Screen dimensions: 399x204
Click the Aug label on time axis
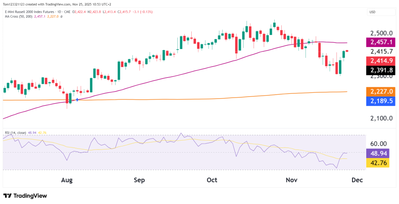tap(67, 180)
